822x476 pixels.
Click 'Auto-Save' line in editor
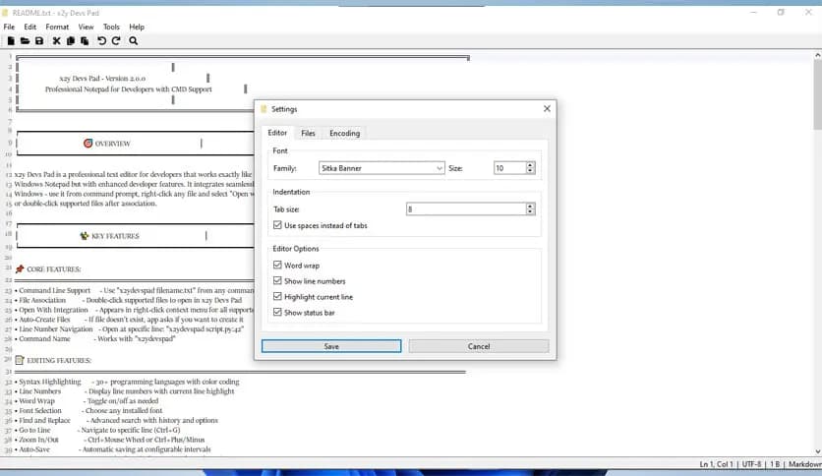click(113, 449)
